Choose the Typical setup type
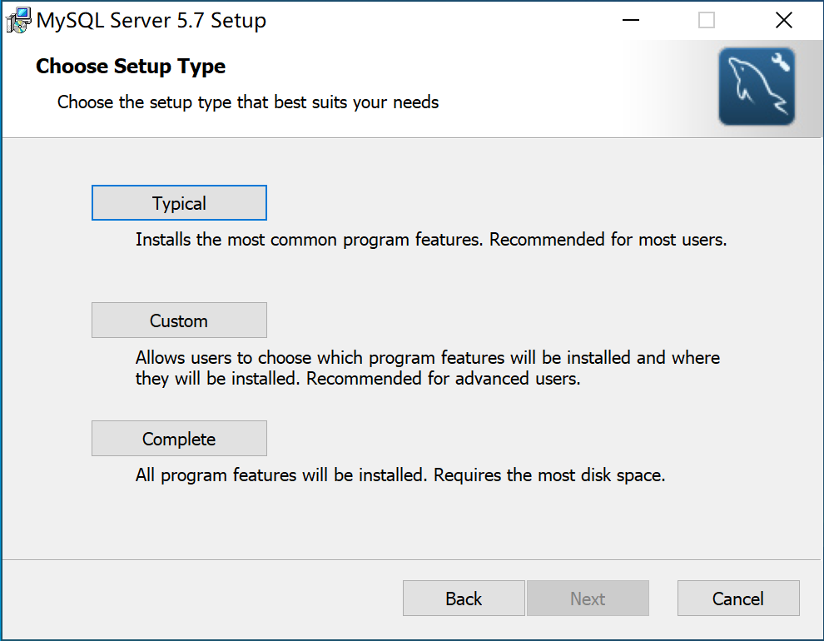 coord(179,203)
